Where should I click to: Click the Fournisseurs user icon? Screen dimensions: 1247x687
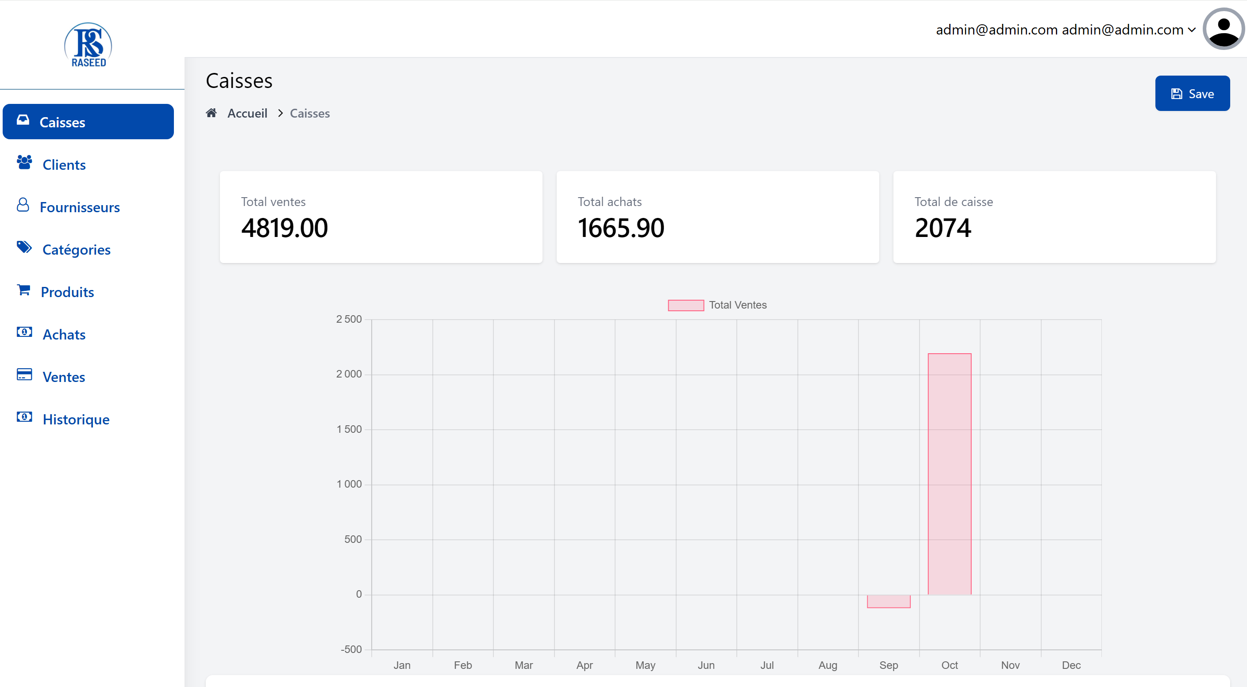[23, 205]
